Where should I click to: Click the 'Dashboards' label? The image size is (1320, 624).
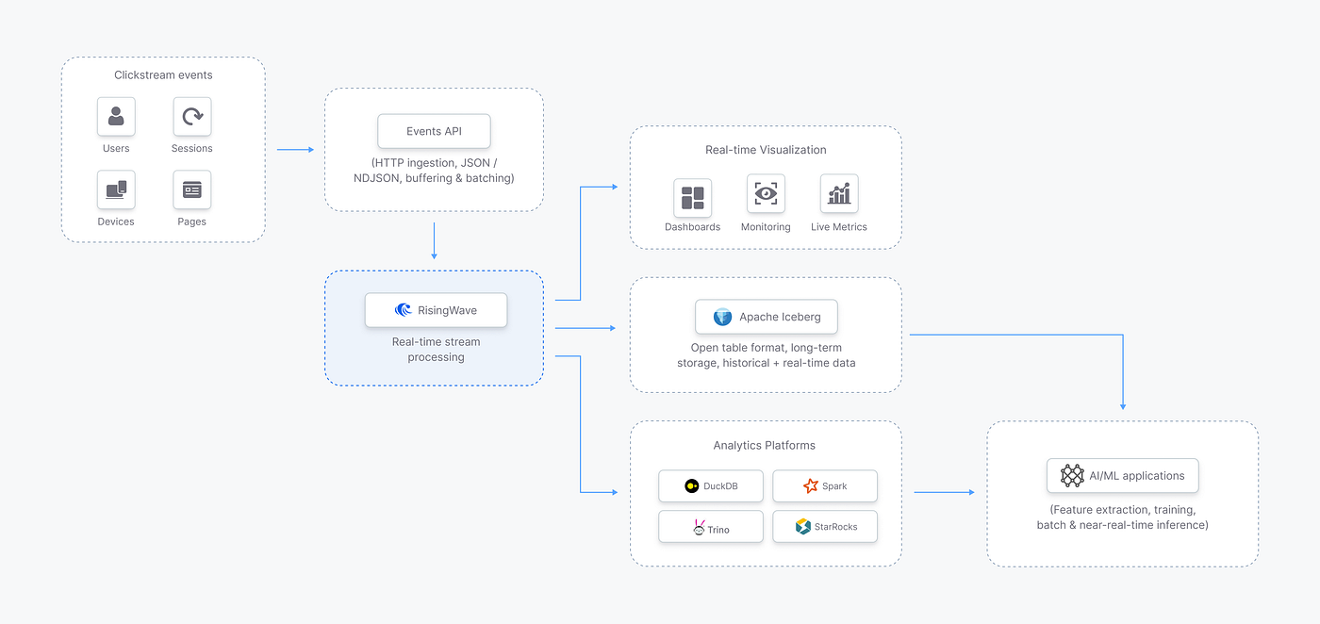coord(692,227)
